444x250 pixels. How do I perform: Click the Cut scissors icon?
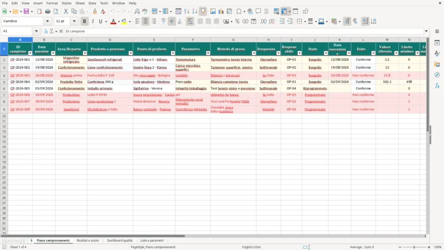66,11
